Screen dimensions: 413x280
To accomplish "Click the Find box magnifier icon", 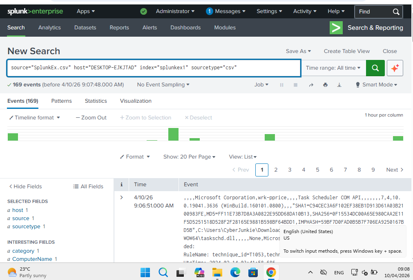I will coord(396,11).
